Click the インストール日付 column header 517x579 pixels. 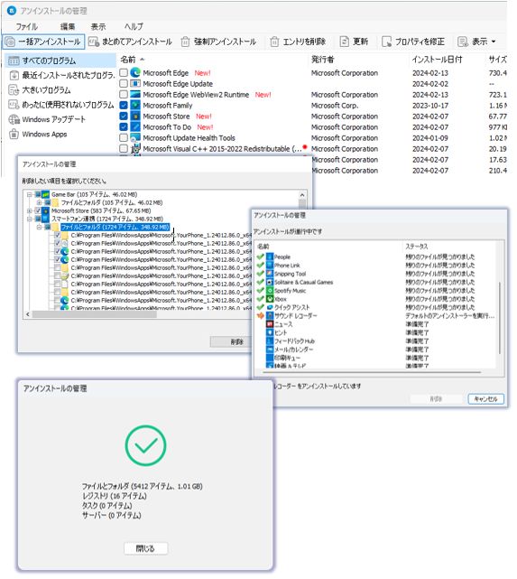pos(437,60)
